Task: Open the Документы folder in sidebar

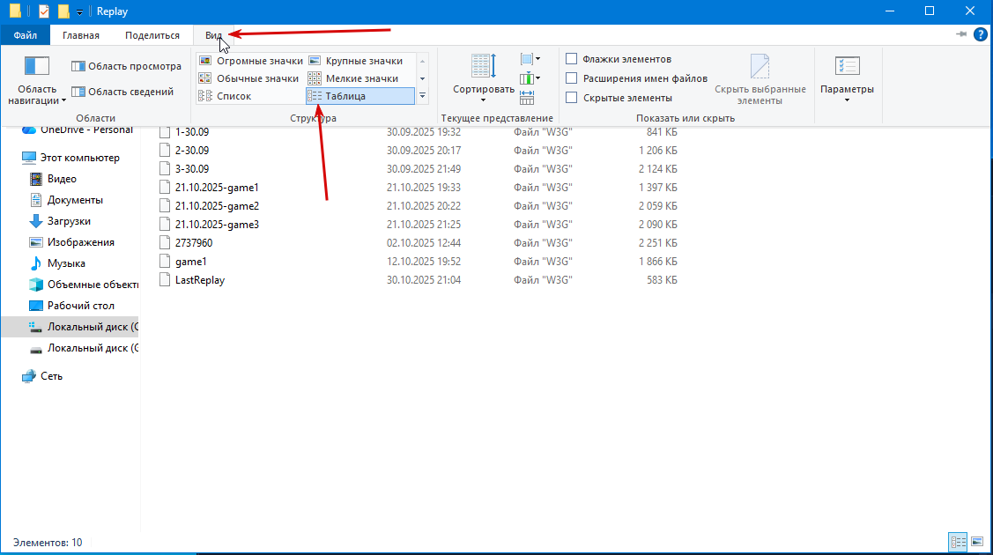Action: 66,200
